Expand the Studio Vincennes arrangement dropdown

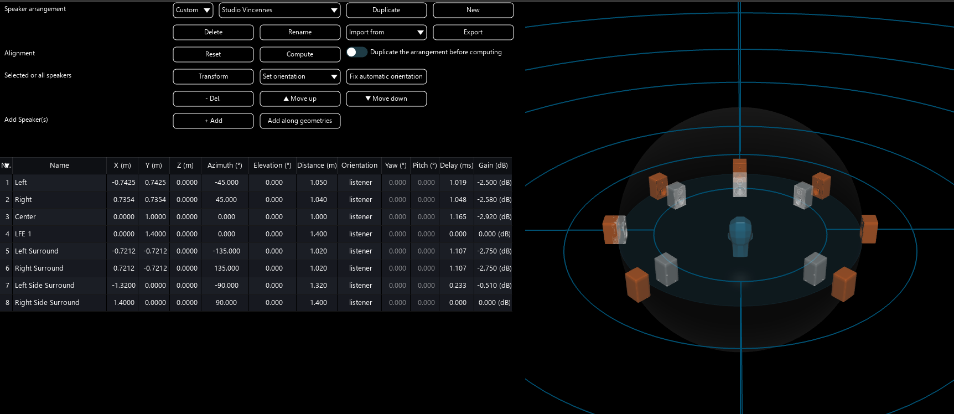(279, 10)
